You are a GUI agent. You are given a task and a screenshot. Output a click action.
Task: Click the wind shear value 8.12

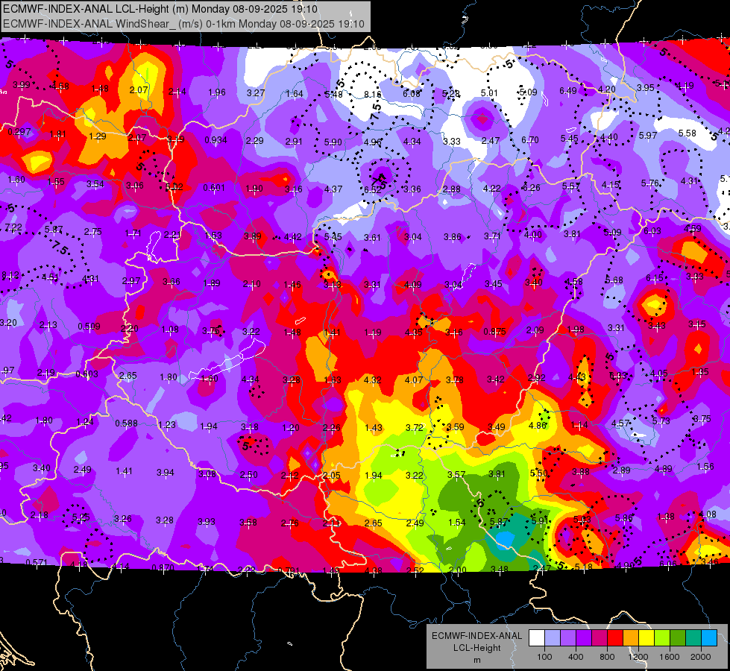[10, 274]
